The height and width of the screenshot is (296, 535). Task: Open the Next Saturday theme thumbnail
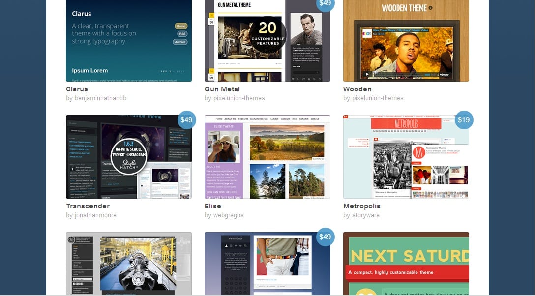click(x=406, y=264)
